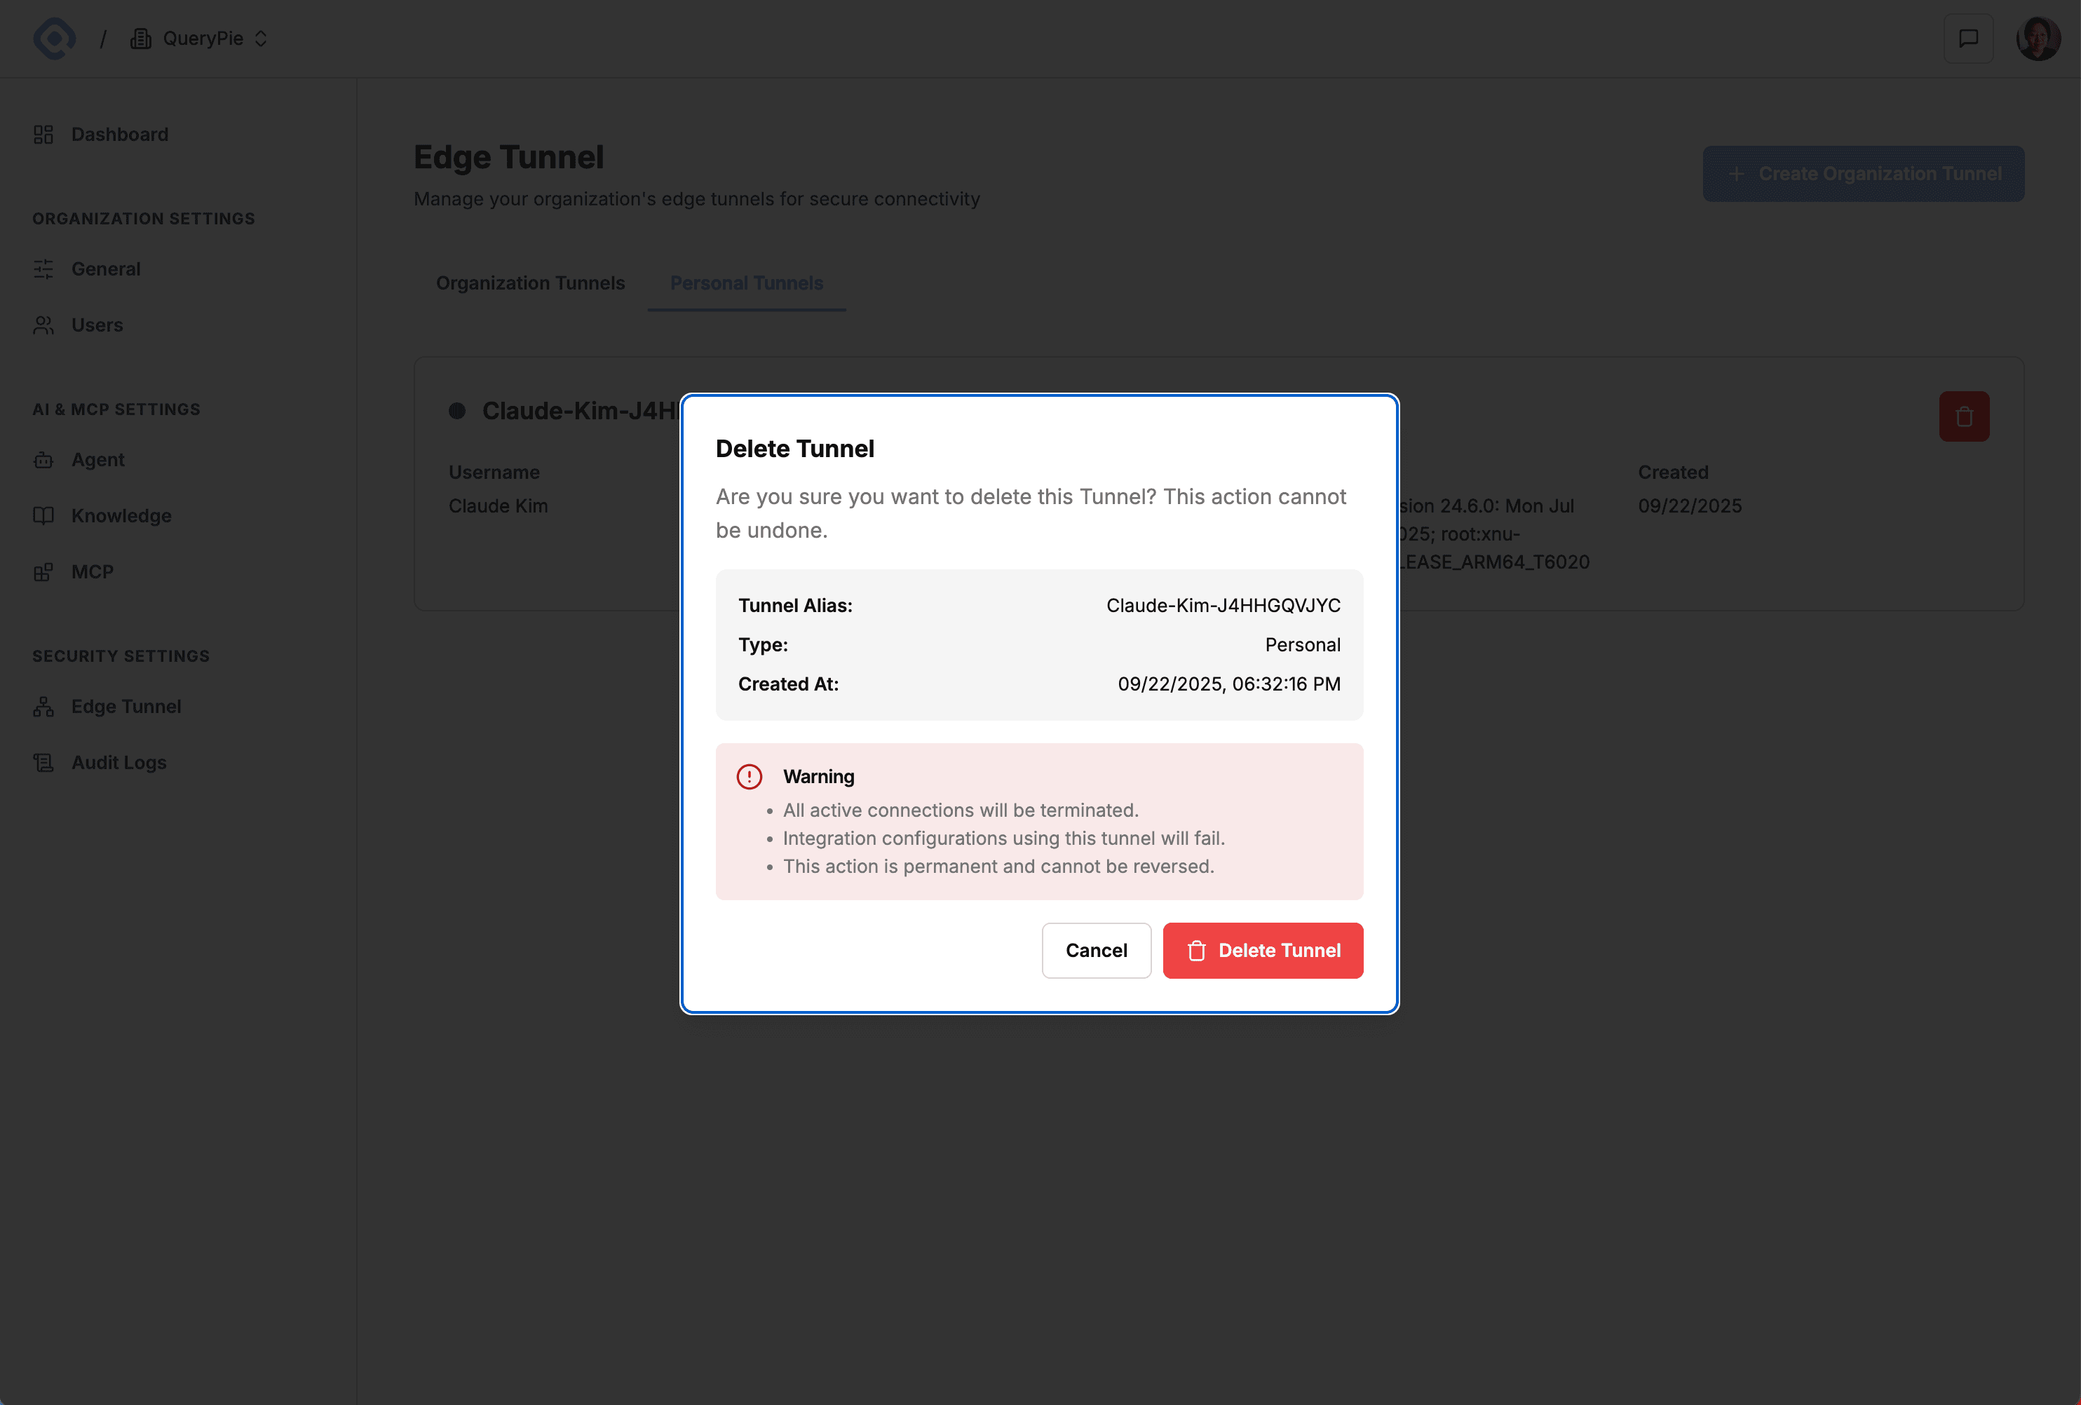Viewport: 2081px width, 1405px height.
Task: Click the Dashboard grid icon
Action: (43, 135)
